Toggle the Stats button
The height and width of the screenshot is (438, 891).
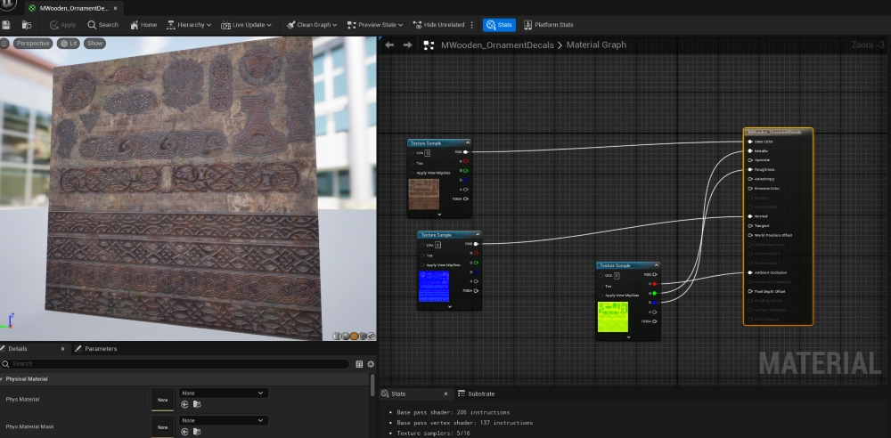(x=499, y=25)
